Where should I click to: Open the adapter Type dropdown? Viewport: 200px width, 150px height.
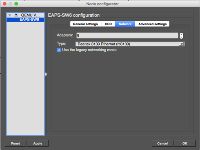130,44
